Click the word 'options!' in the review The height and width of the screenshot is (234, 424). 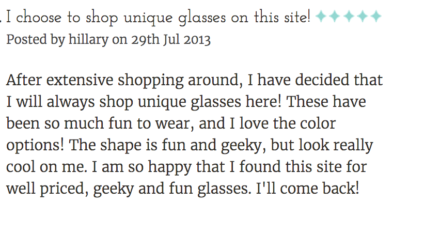[35, 146]
